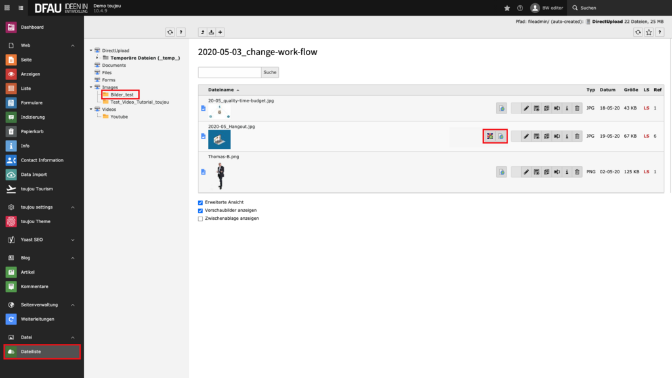The height and width of the screenshot is (378, 672).
Task: Disable Vorschaubilder anzeigen checkbox
Action: click(x=201, y=211)
